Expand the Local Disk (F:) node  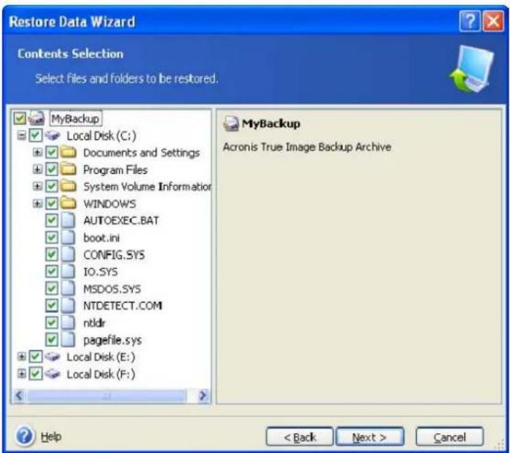21,374
